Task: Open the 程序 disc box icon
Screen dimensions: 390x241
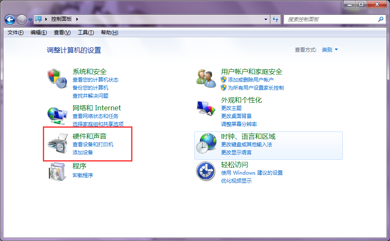Action: pyautogui.click(x=57, y=171)
